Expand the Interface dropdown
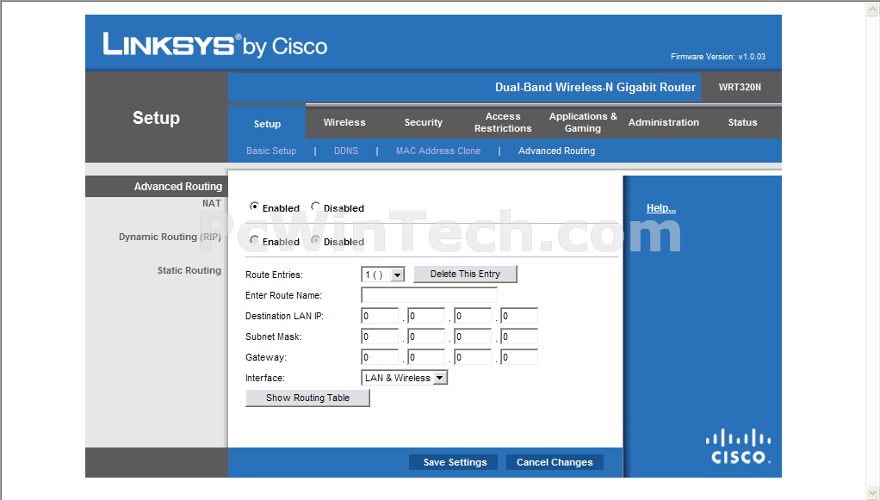Image resolution: width=880 pixels, height=500 pixels. (404, 378)
